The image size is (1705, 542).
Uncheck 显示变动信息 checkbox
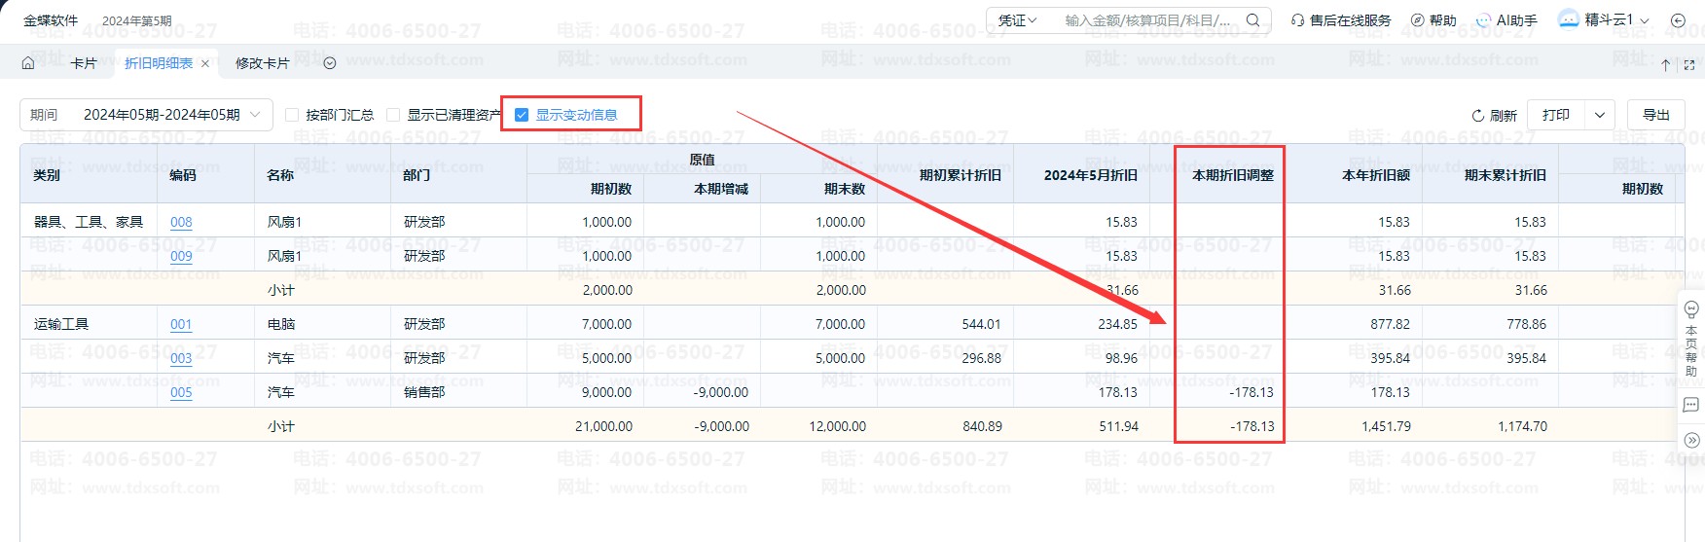point(522,115)
